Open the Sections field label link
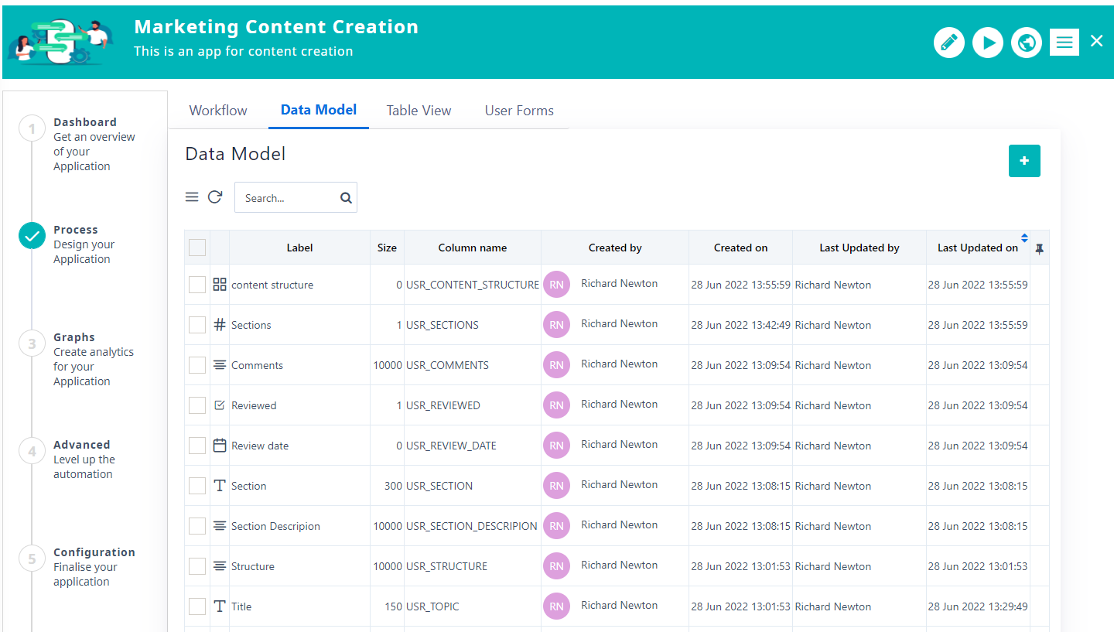Screen dimensions: 1114x632 251,324
